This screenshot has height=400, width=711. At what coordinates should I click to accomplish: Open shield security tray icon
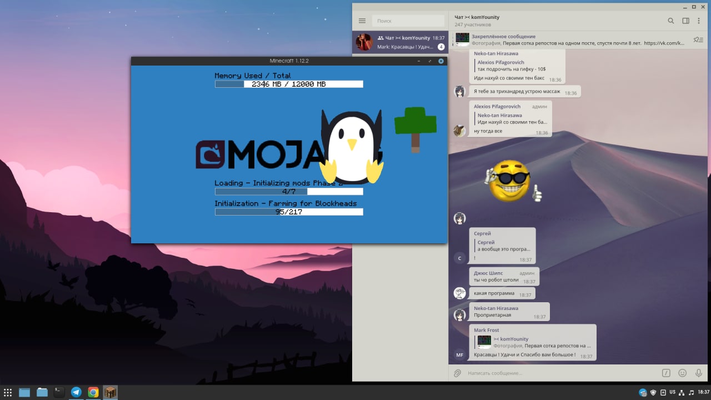click(653, 392)
